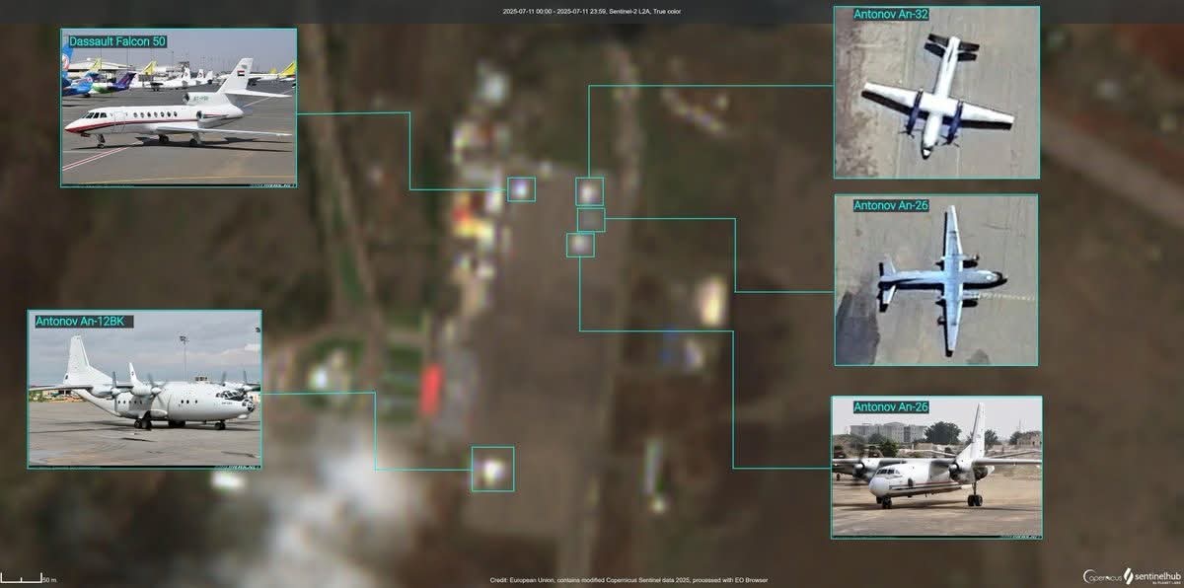Select the map marker box linked to Falcon 50
Image resolution: width=1184 pixels, height=588 pixels.
coord(521,189)
